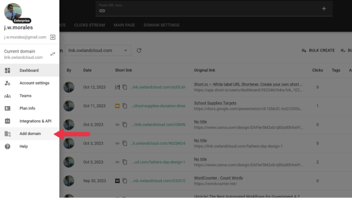This screenshot has height=198, width=352.
Task: Open Plan info page
Action: (30, 108)
